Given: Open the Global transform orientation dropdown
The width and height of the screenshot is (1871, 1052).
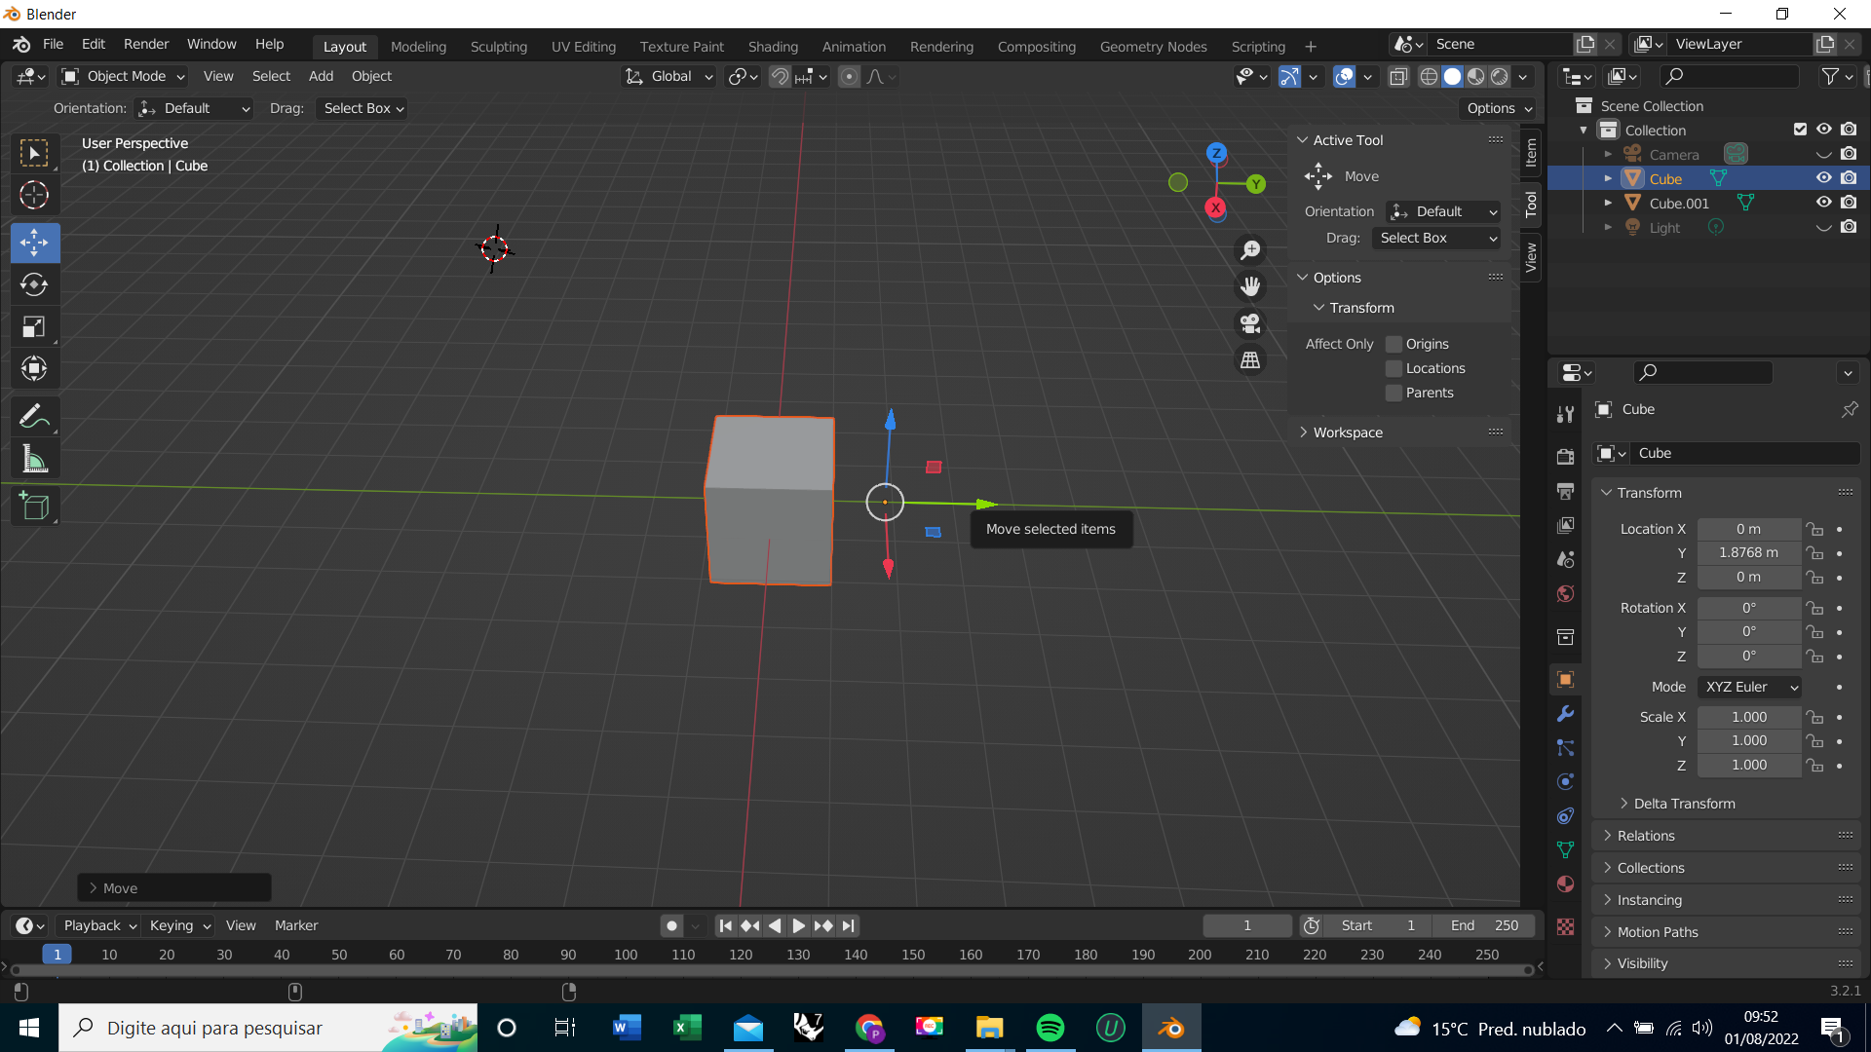Looking at the screenshot, I should [669, 76].
